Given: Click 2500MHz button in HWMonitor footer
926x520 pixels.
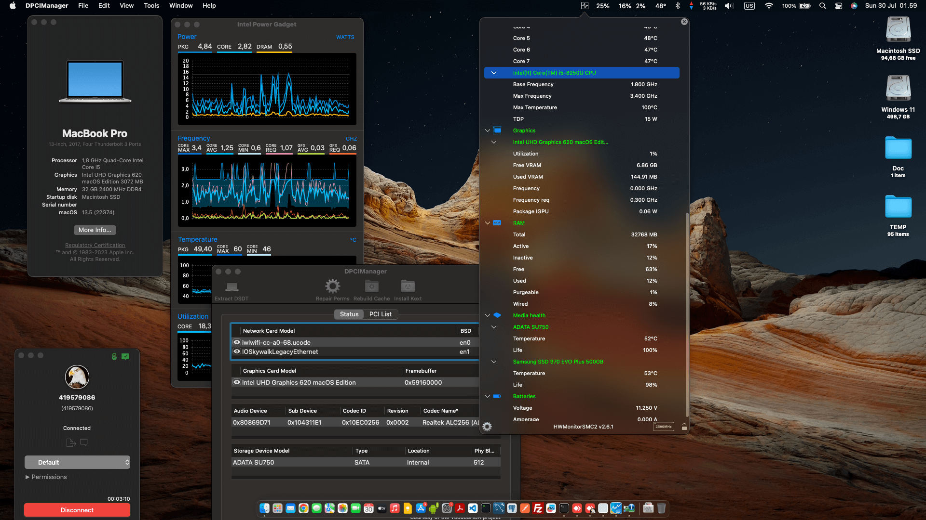Looking at the screenshot, I should tap(663, 427).
